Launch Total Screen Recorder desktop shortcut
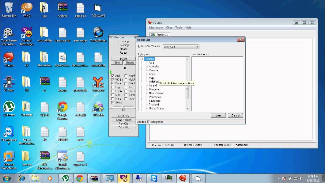325x183 pixels. click(x=9, y=36)
